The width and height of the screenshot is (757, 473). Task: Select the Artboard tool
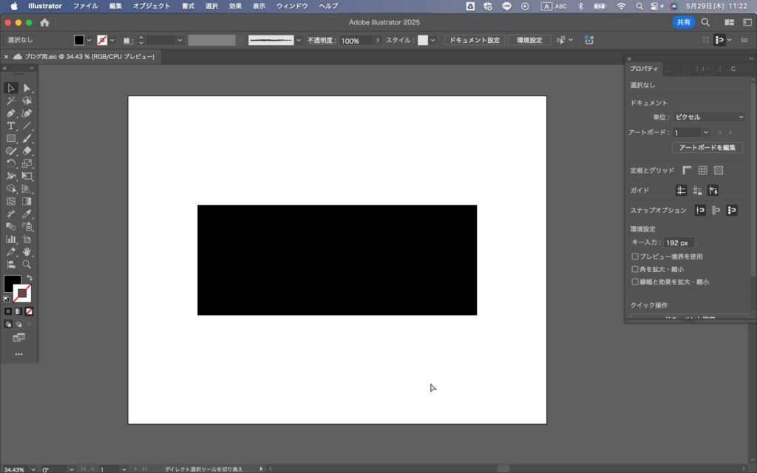pos(27,239)
